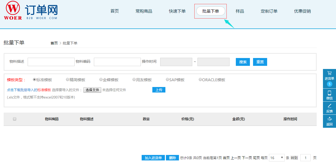The image size is (336, 162).
Task: Go to 快速下单 in the top menu
Action: click(177, 11)
